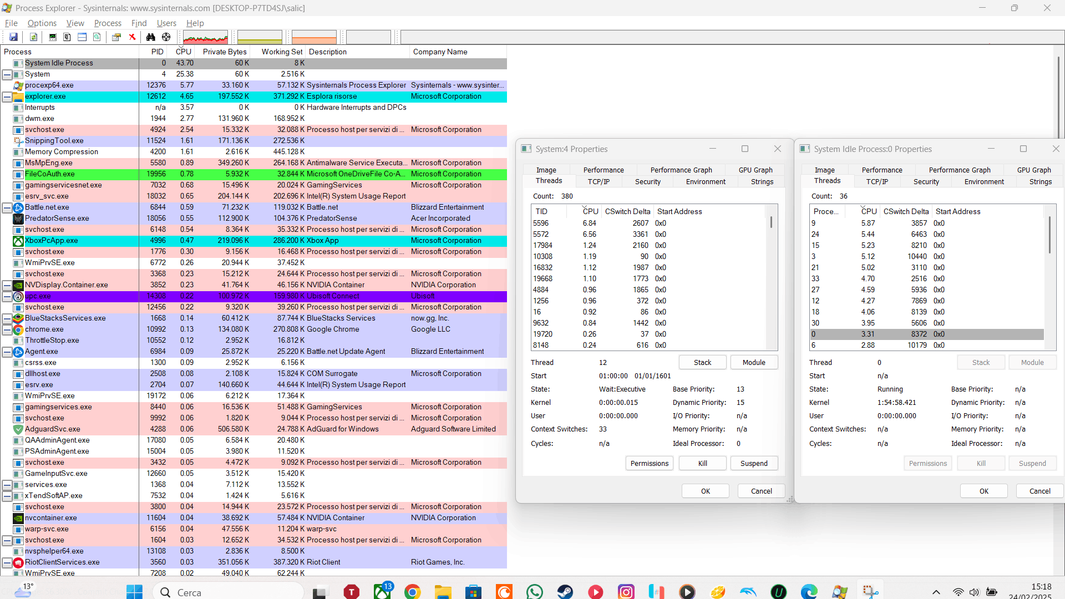Click the Steam icon in the taskbar
Screen dimensions: 1065x599
[565, 592]
